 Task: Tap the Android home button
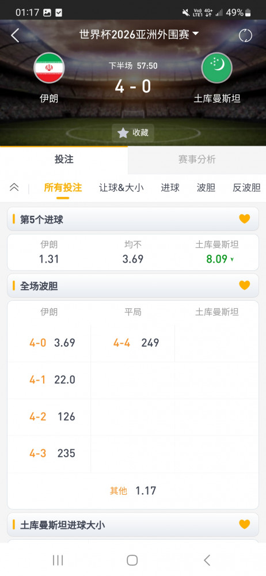[132, 560]
